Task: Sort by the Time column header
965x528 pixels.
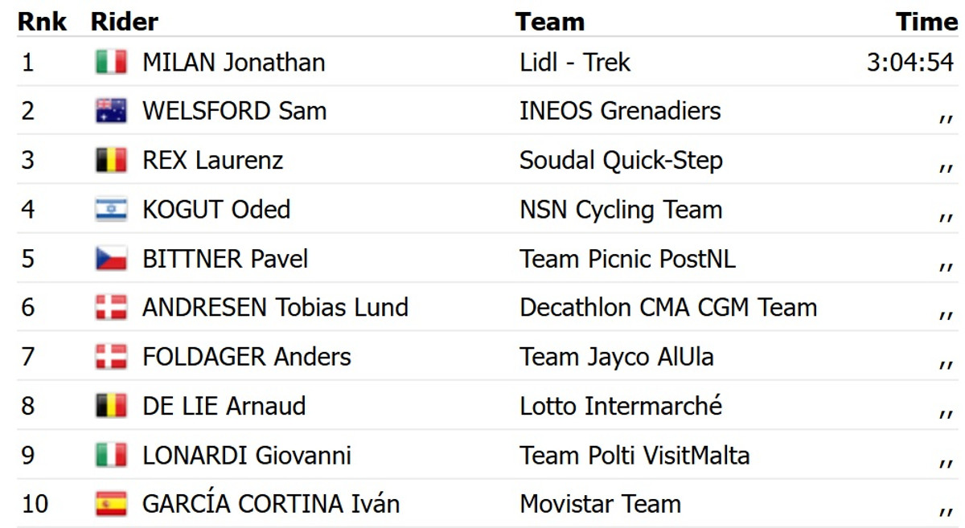Action: click(926, 22)
